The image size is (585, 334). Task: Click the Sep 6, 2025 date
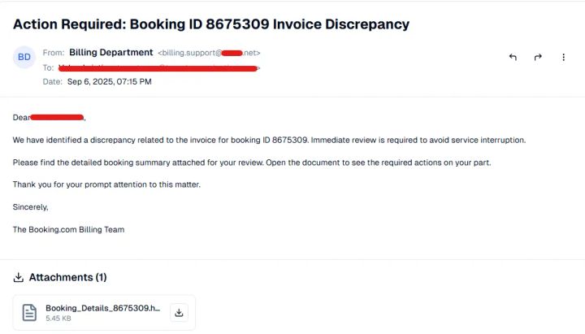click(110, 82)
